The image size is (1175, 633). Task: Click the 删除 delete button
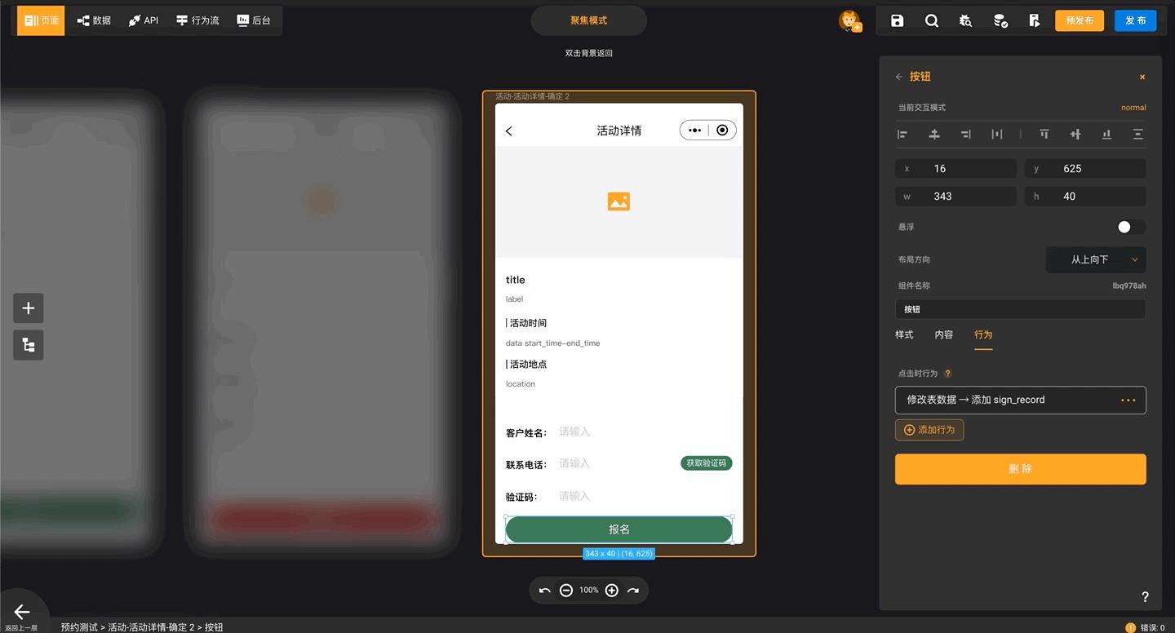[x=1021, y=469]
